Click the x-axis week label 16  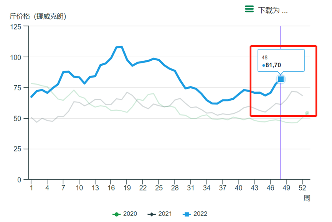pyautogui.click(x=111, y=188)
